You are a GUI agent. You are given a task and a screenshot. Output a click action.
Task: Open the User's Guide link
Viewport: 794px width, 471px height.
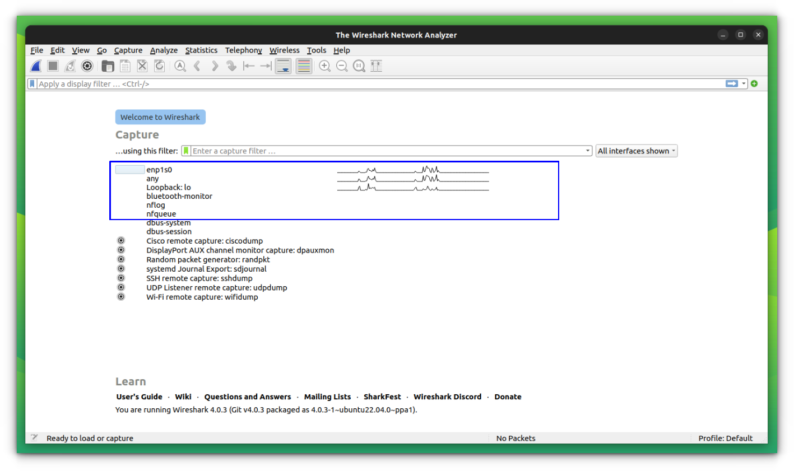139,397
